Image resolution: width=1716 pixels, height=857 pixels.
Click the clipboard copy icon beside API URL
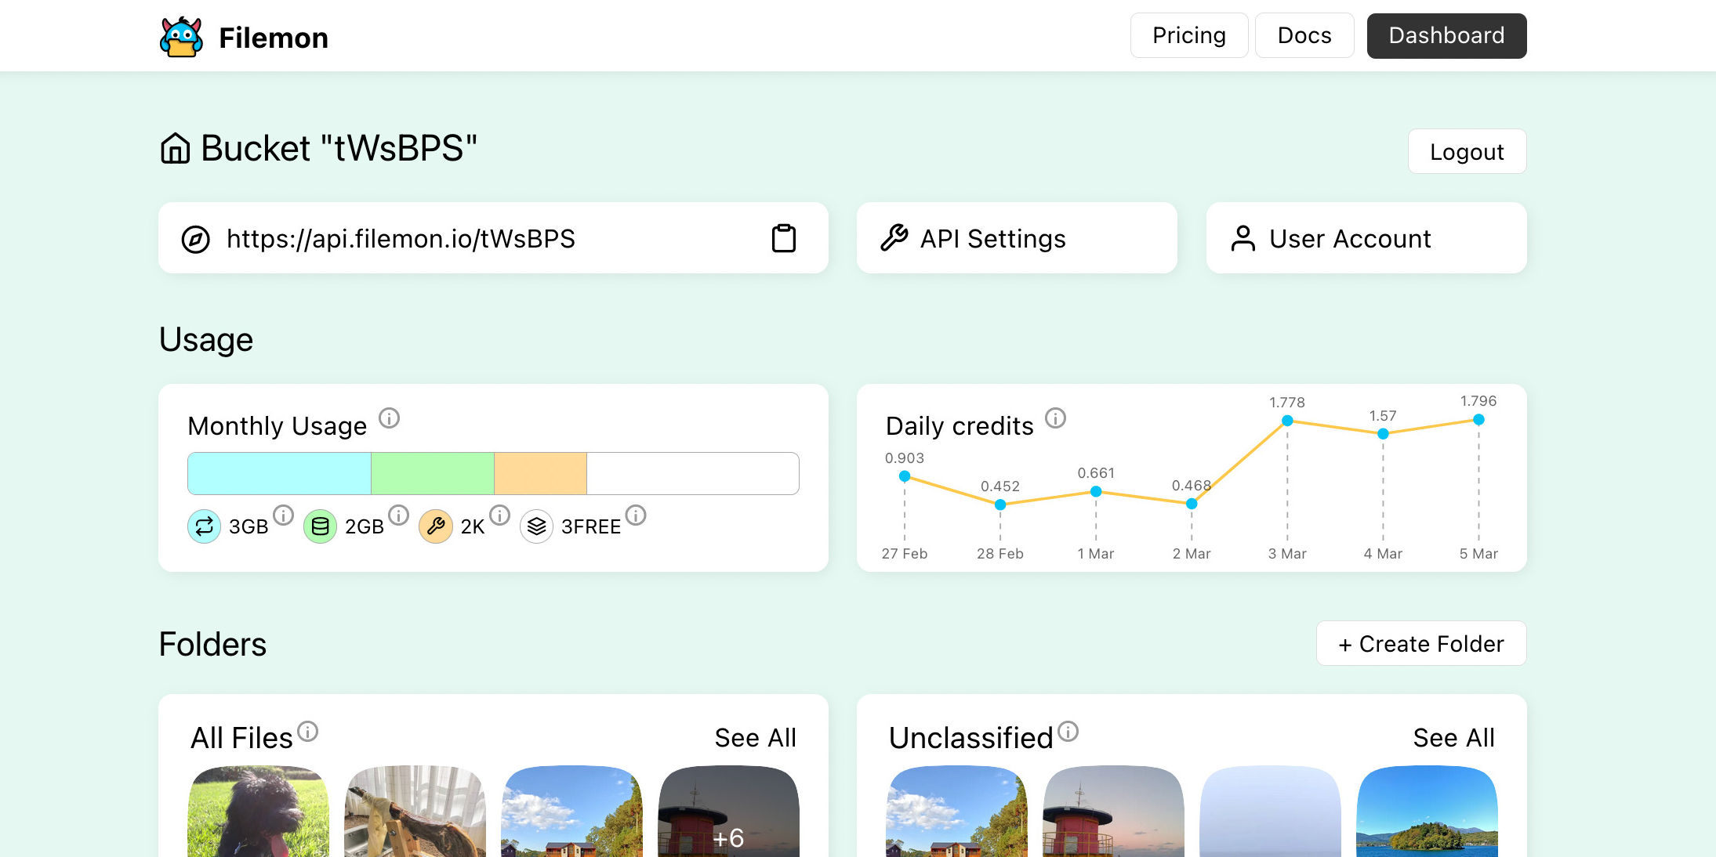click(x=783, y=238)
